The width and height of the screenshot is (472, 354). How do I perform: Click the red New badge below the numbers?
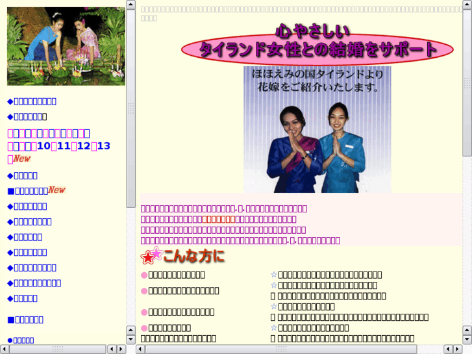(22, 158)
